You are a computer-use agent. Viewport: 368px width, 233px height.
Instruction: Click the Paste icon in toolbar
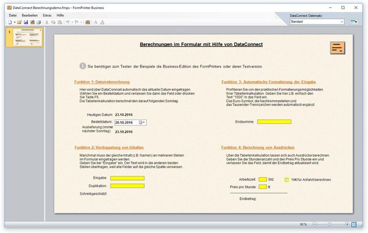(x=60, y=22)
